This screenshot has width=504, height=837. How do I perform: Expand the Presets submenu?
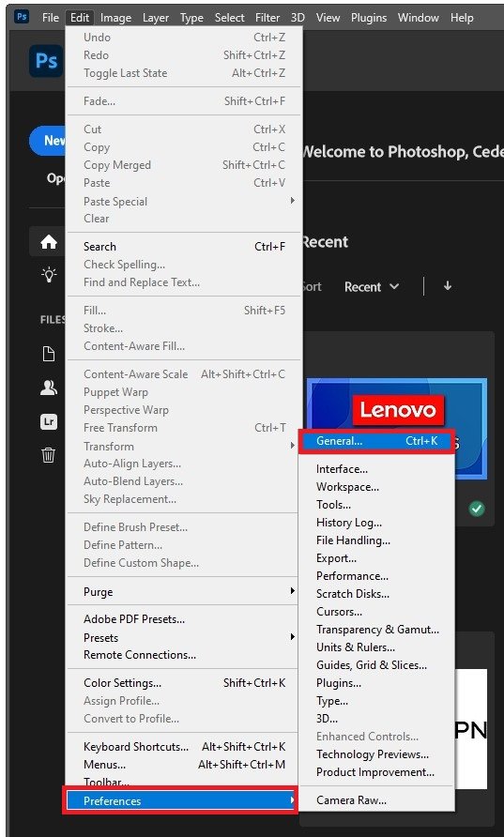[x=182, y=637]
